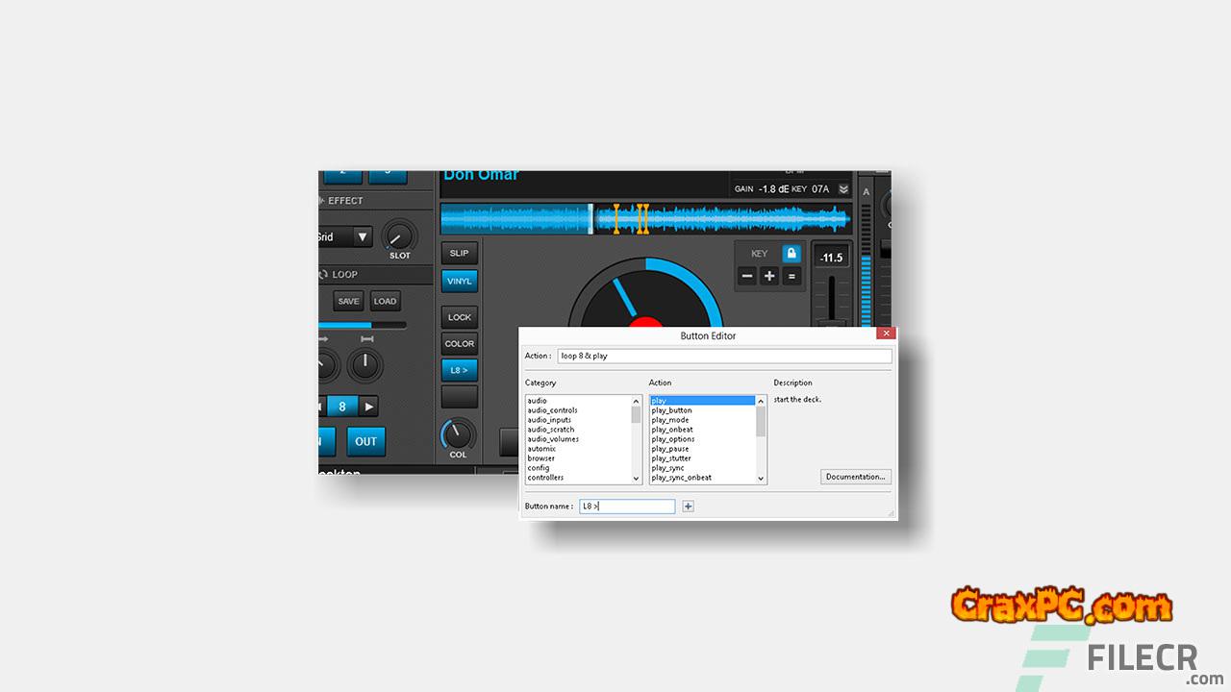1231x692 pixels.
Task: Click the effect SLOT knob
Action: pos(399,235)
